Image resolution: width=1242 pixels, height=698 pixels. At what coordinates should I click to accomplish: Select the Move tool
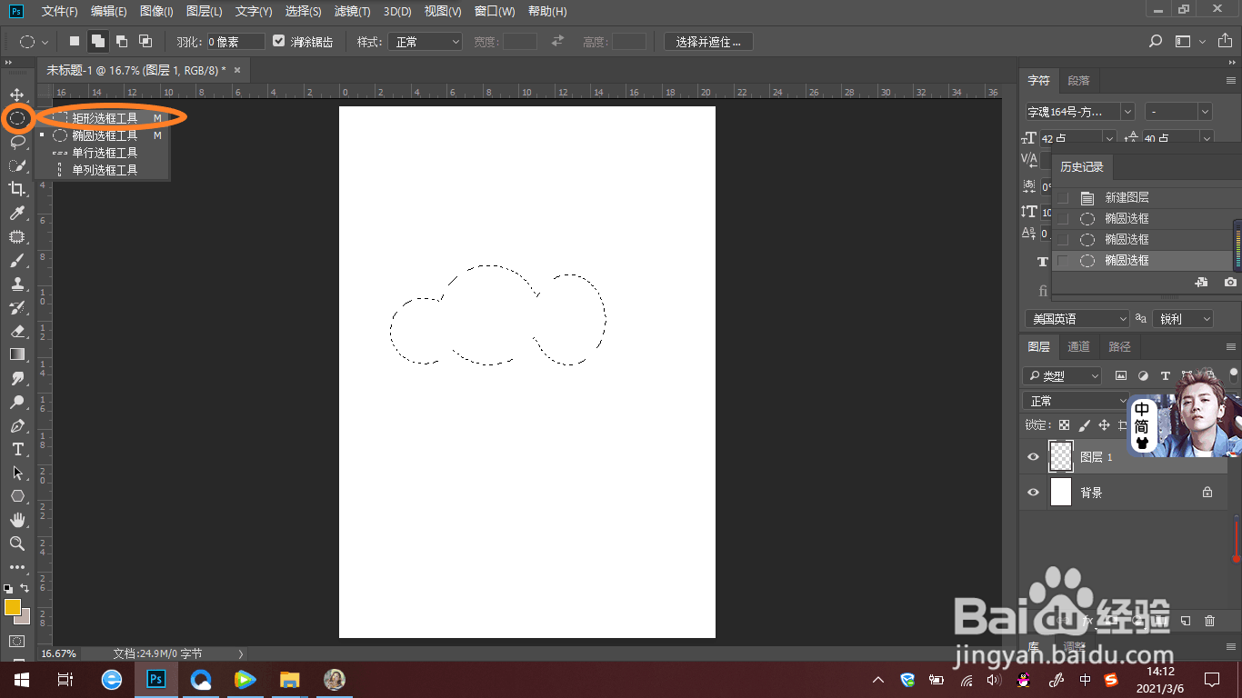click(x=16, y=95)
